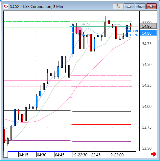This screenshot has width=160, height=161.
Task: Click the $0.08 difference label
Action: point(132,31)
